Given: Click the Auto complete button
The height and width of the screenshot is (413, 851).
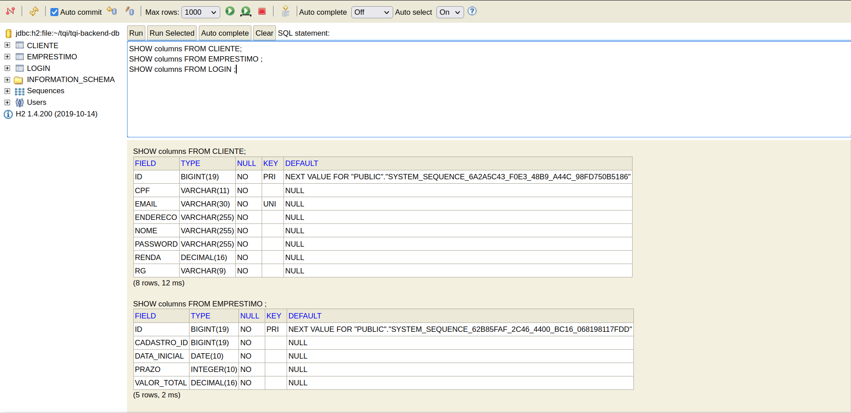Looking at the screenshot, I should 225,33.
